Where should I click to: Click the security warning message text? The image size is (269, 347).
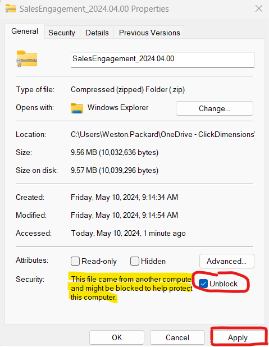coord(131,288)
